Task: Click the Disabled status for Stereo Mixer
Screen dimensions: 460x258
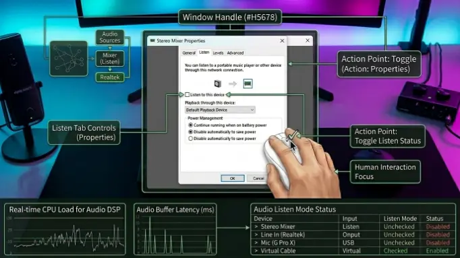Action: coord(438,226)
